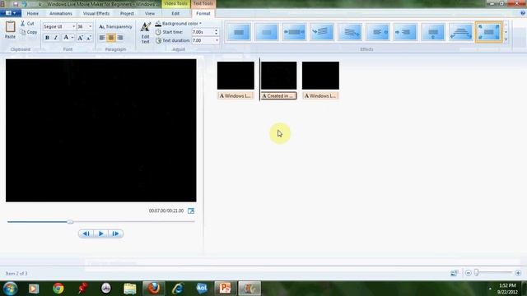The image size is (527, 296).
Task: Align text left
Action: [102, 38]
